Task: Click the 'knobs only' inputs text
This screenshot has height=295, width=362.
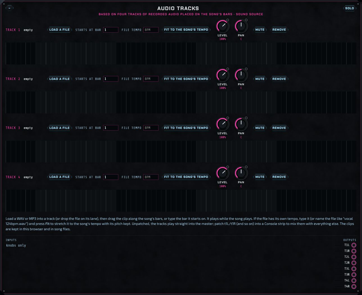Action: coord(16,245)
